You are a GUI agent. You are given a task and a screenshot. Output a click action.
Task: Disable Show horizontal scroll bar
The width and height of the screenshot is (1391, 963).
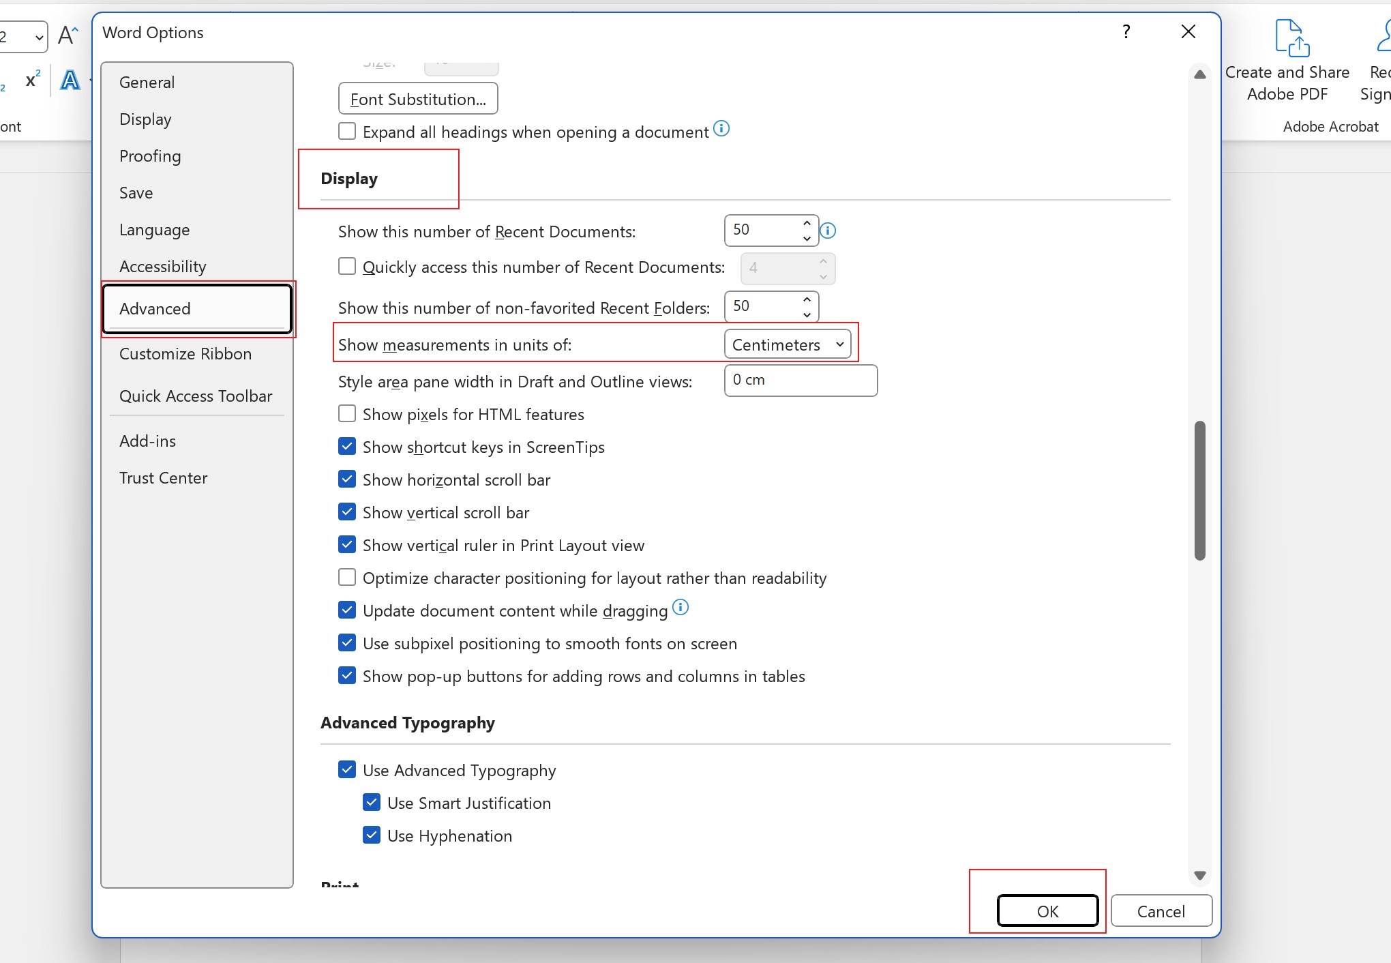[x=347, y=479]
